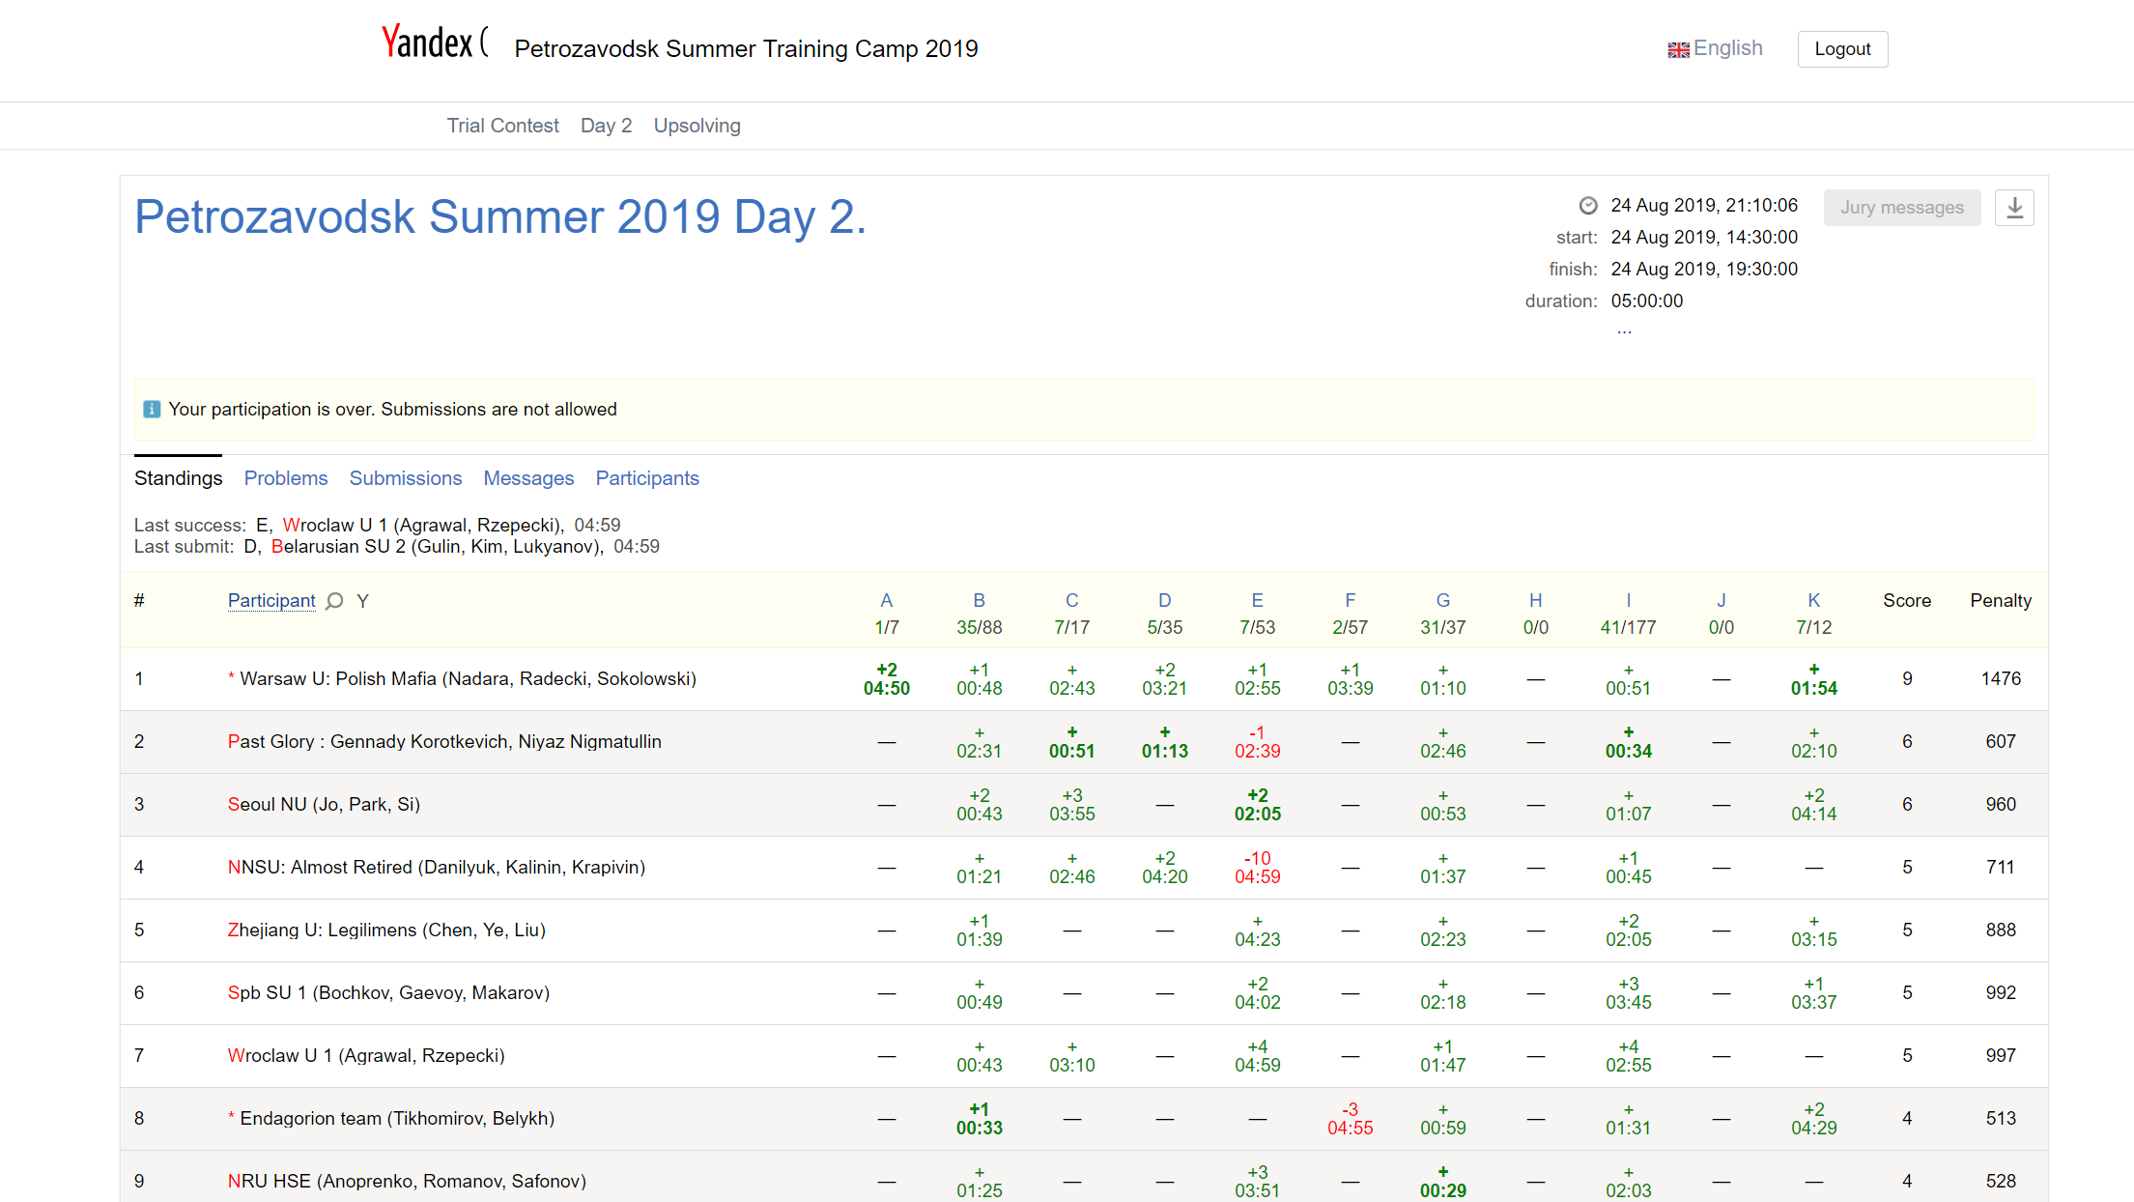Click the UK flag language icon
2134x1202 pixels.
point(1678,49)
